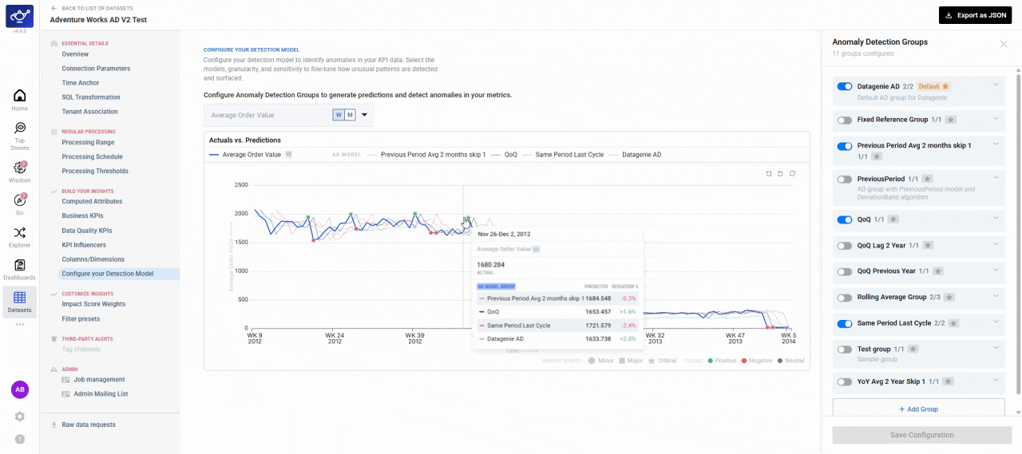The width and height of the screenshot is (1022, 454).
Task: Toggle off the Datagenie AD group
Action: coord(844,86)
